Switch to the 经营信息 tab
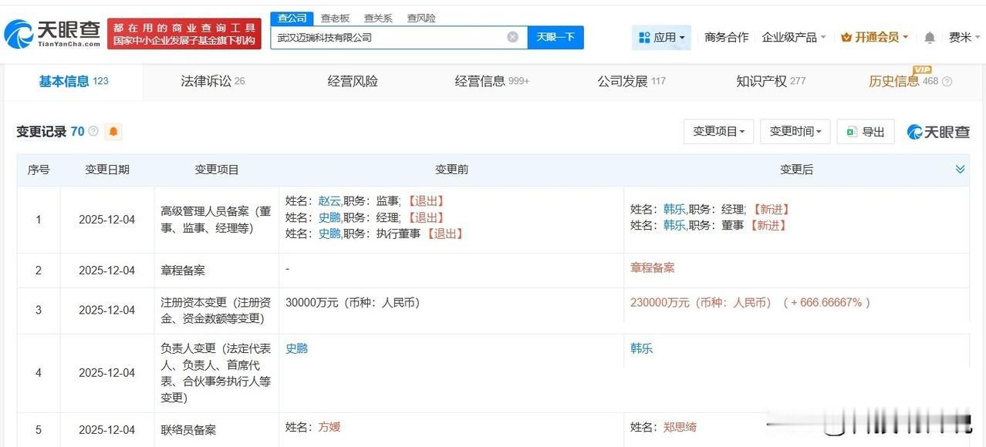Screen dimensions: 986x447 click(492, 81)
